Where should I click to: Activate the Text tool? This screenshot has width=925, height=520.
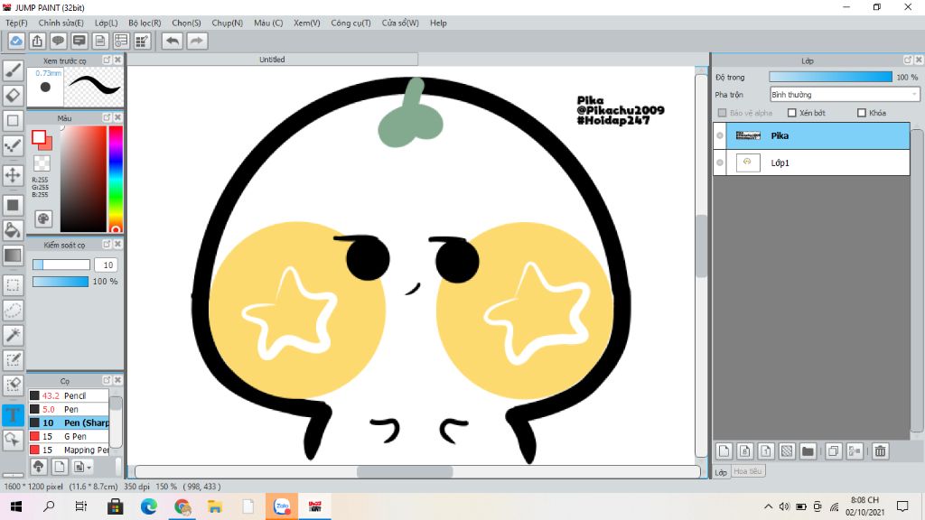click(x=13, y=414)
